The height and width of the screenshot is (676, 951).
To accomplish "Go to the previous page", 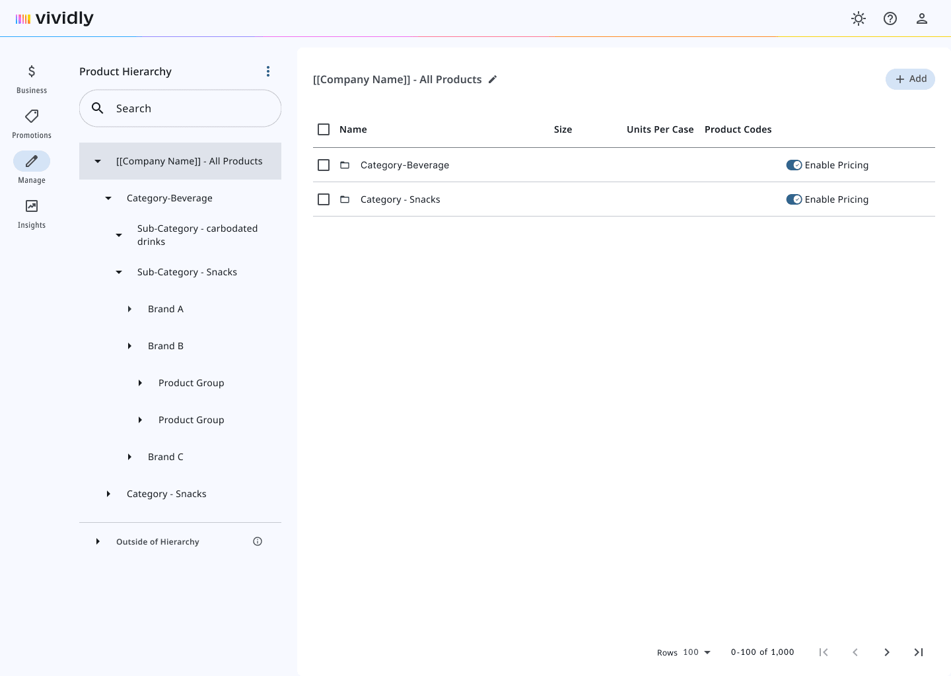I will coord(855,652).
